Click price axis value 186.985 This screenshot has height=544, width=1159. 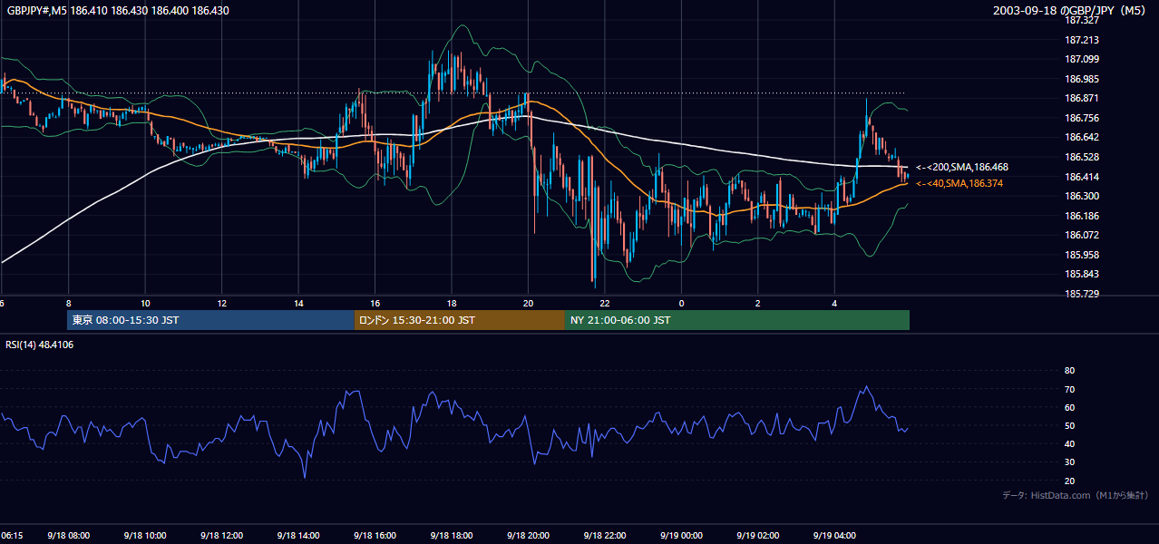(x=1081, y=79)
